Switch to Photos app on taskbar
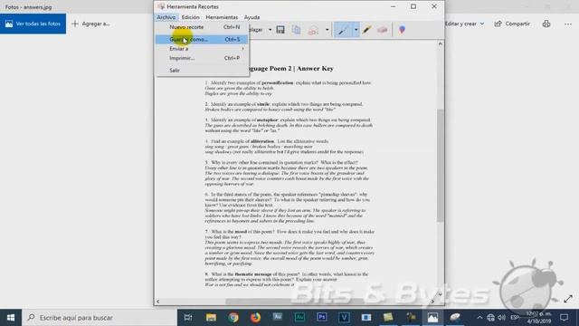Viewport: 579px width, 326px height. click(432, 318)
